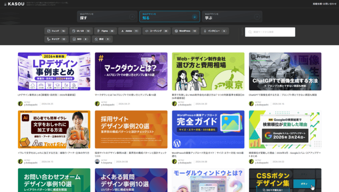Image resolution: width=339 pixels, height=192 pixels.
Task: Select the Webデザインを知る tab
Action: [169, 16]
